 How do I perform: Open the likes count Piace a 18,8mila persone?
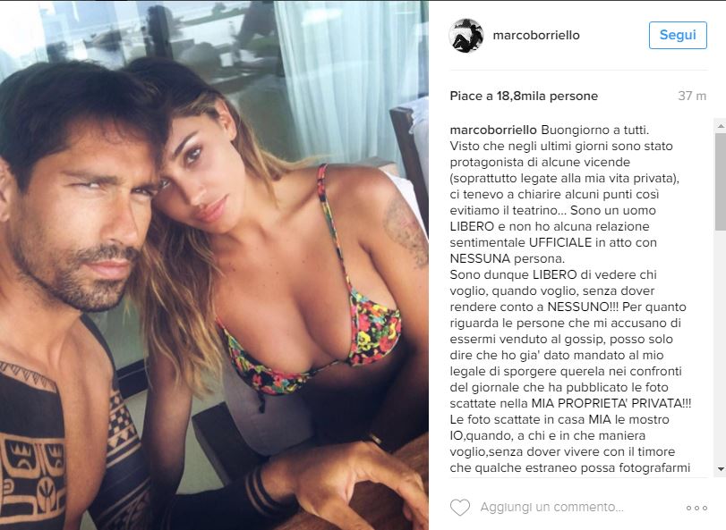524,96
